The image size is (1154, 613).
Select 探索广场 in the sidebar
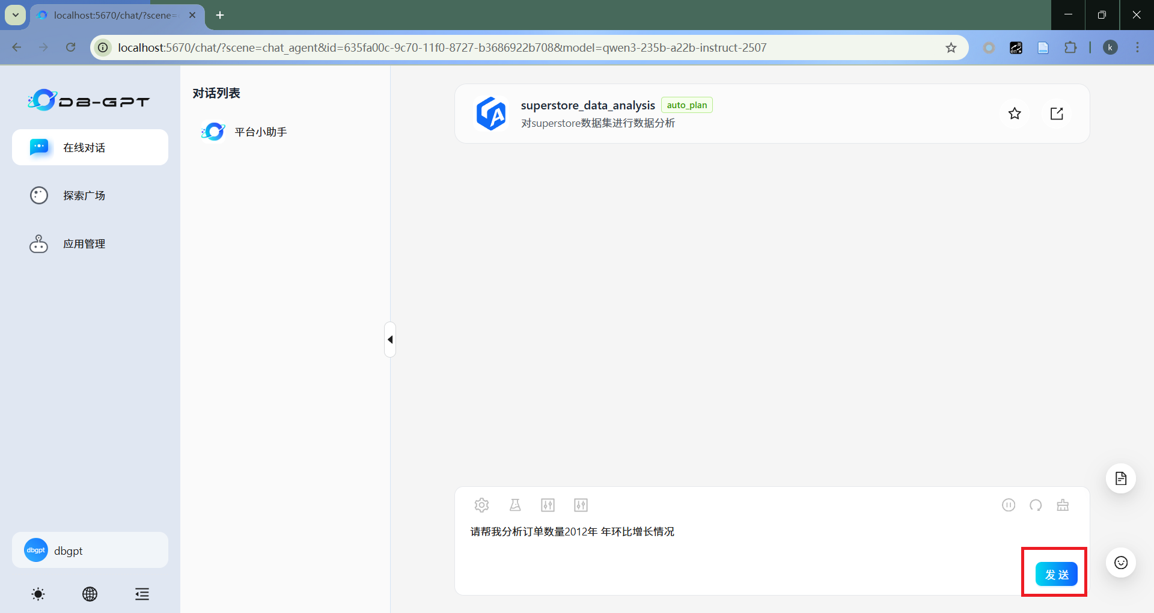tap(84, 195)
